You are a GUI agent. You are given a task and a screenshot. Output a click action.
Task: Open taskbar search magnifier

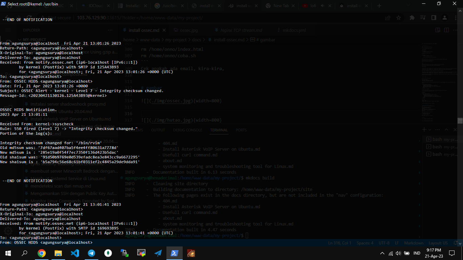25,253
